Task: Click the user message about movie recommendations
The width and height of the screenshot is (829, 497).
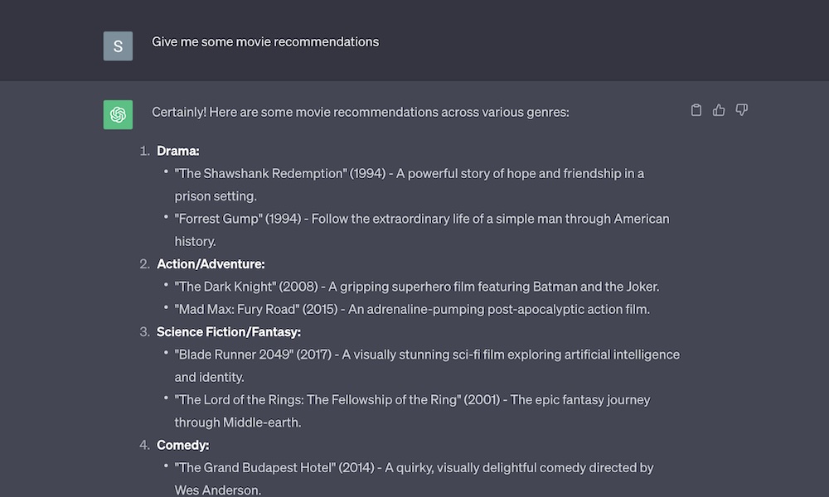Action: 265,41
